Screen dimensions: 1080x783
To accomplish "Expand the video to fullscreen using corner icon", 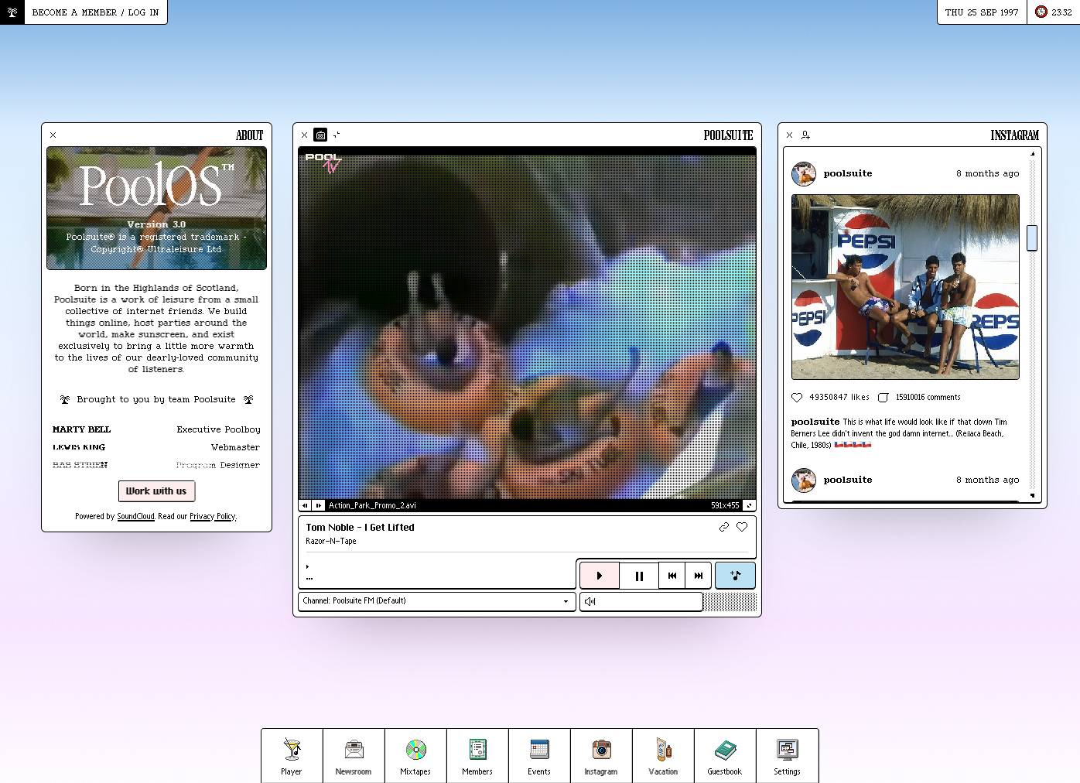I will tap(749, 505).
